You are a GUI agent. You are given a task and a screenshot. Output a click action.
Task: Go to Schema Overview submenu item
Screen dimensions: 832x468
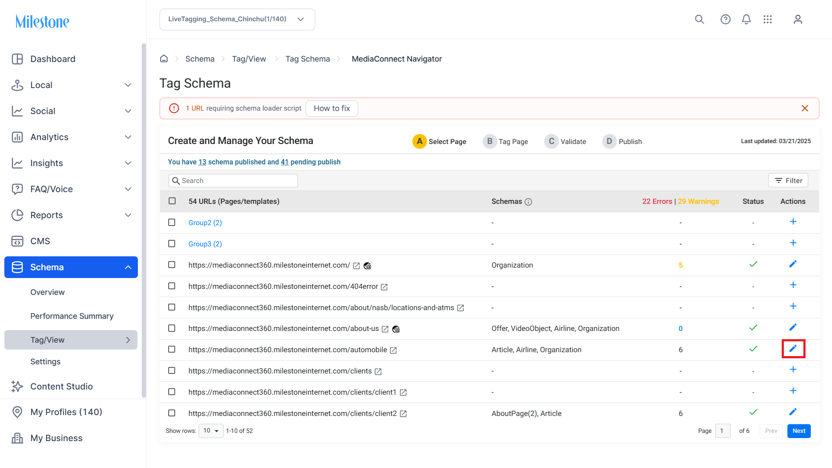tap(48, 292)
